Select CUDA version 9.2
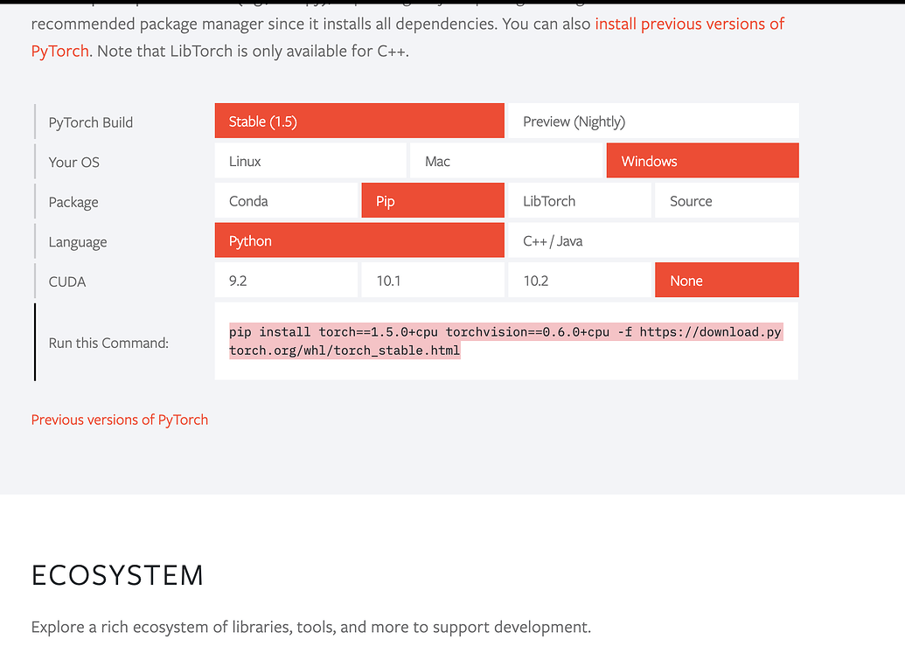 (286, 281)
